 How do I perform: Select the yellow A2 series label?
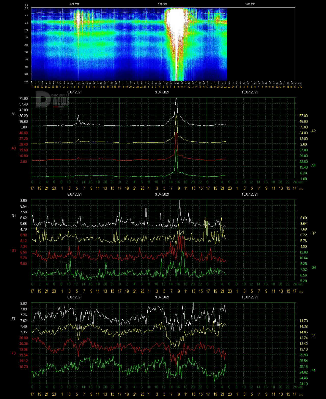314,131
